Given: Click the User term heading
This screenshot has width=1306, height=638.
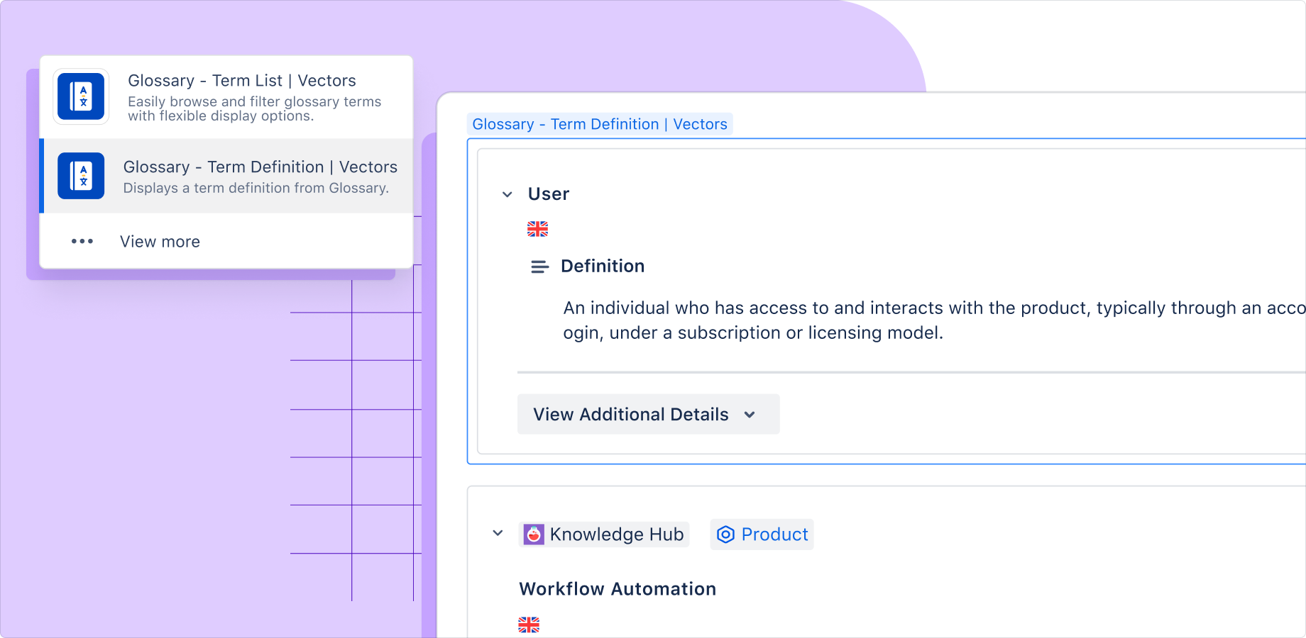Looking at the screenshot, I should click(549, 194).
